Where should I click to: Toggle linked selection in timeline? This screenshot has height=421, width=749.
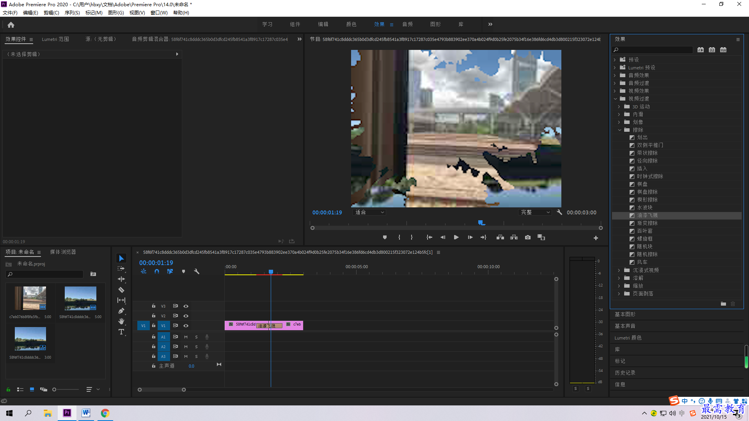tap(170, 271)
